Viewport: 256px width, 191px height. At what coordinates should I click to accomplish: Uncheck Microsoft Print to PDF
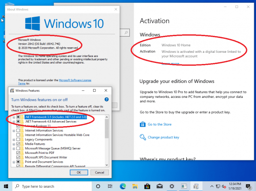pos(18,153)
